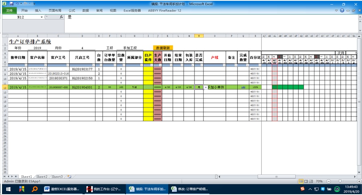Switch to the 公式 ribbon tab
362x195 pixels.
pos(72,10)
